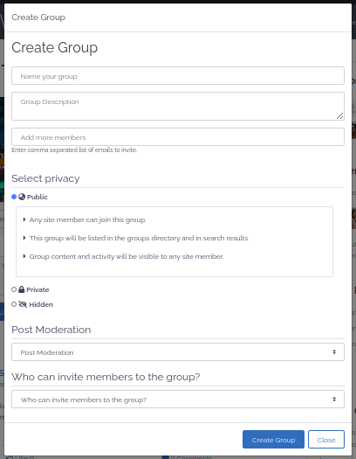
Task: Select the Hidden privacy radio button
Action: click(14, 304)
